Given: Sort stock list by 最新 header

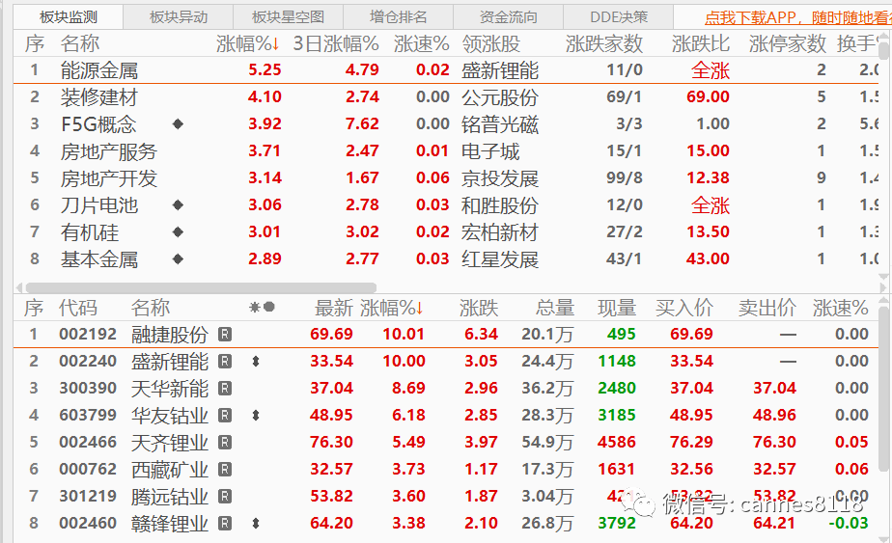Looking at the screenshot, I should click(x=334, y=308).
